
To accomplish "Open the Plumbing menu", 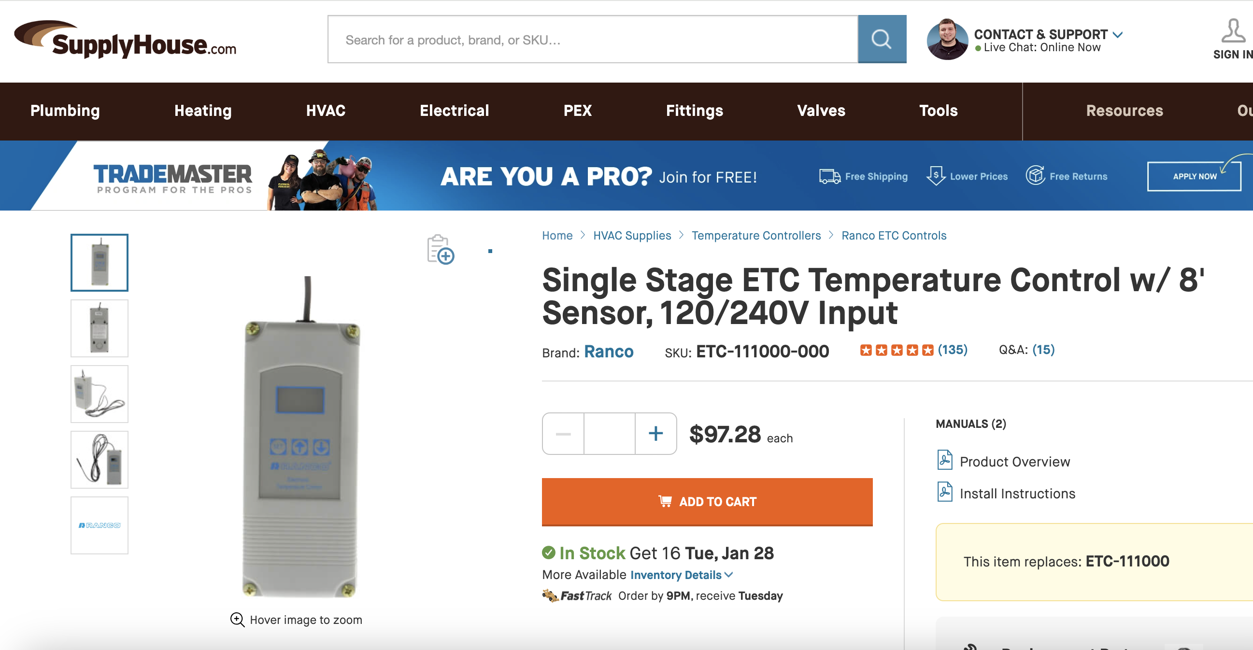I will click(x=65, y=111).
